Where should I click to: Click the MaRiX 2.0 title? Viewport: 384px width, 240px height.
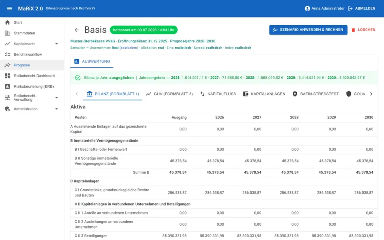30,8
